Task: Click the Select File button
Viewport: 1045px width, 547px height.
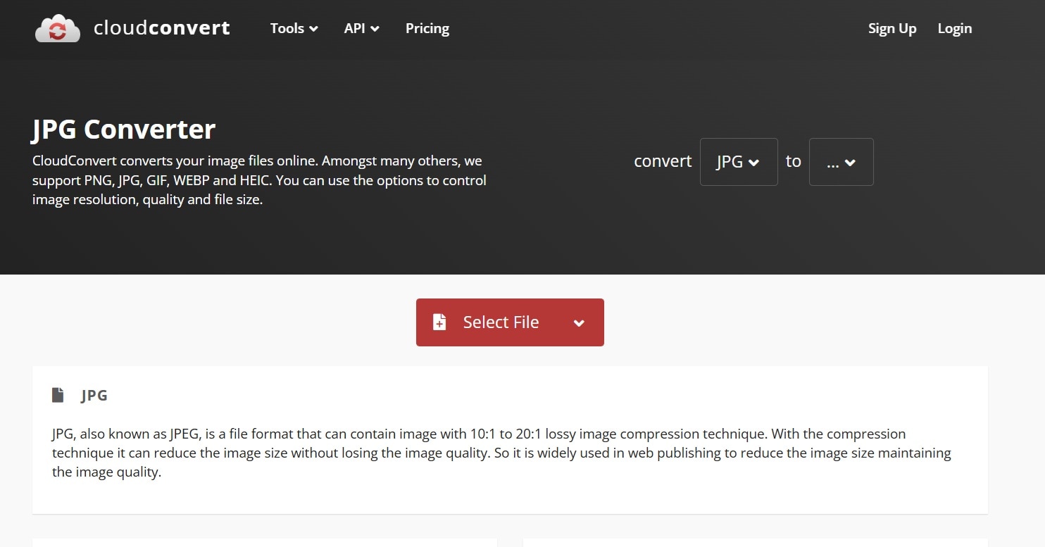Action: coord(500,322)
